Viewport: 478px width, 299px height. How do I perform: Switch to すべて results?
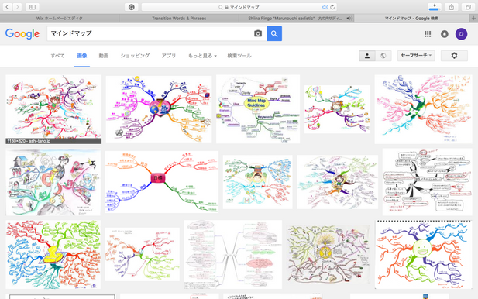tap(57, 56)
